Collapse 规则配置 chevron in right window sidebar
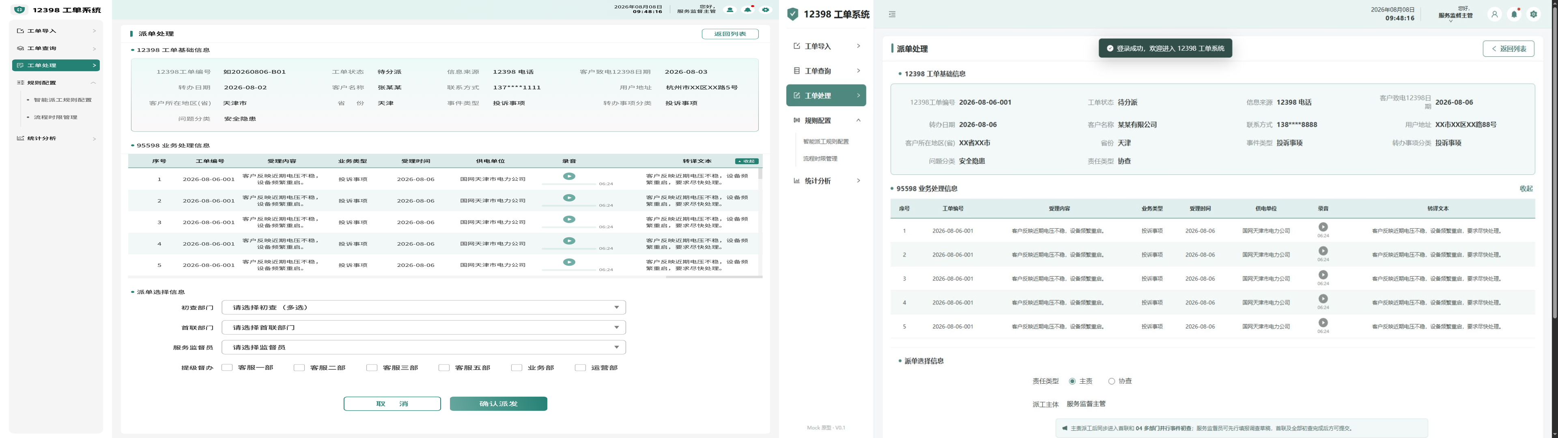 tap(858, 120)
